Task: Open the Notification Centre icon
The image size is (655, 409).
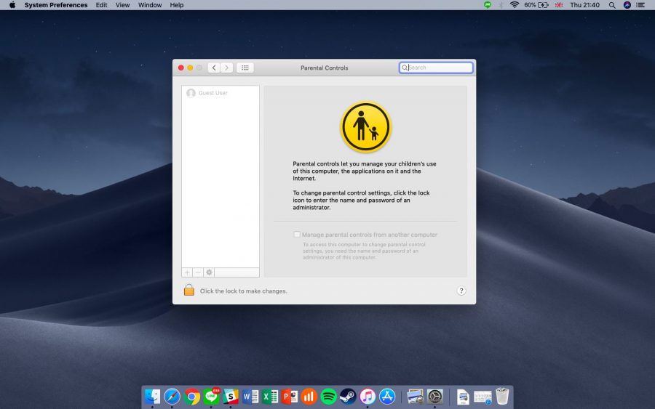Action: (640, 5)
